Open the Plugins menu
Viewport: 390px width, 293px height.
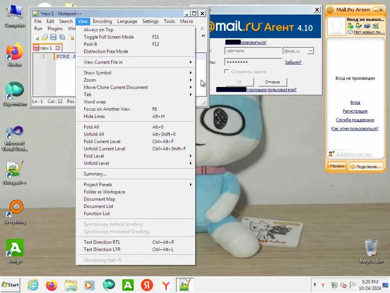click(x=55, y=29)
